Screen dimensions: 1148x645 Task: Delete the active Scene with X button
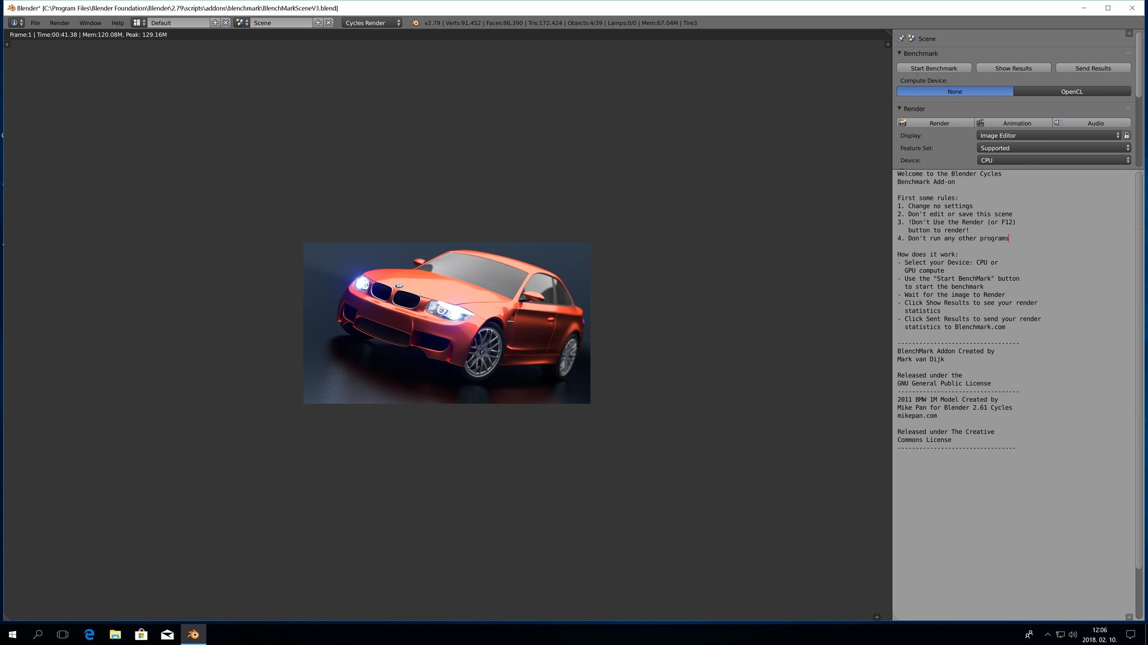tap(329, 23)
